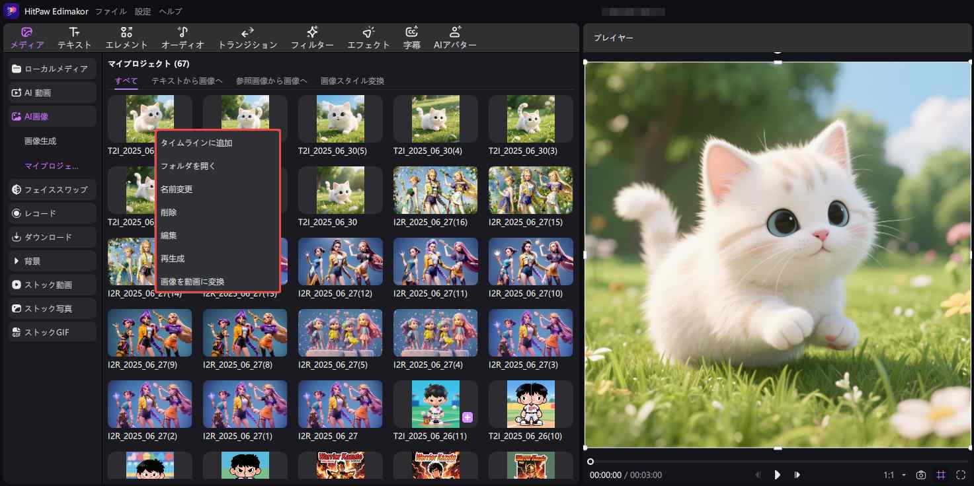Toggle the crop grid icon in player
Screen dimensions: 974x486
click(x=941, y=475)
